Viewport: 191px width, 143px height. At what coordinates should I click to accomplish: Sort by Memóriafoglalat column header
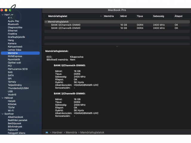click(x=58, y=16)
